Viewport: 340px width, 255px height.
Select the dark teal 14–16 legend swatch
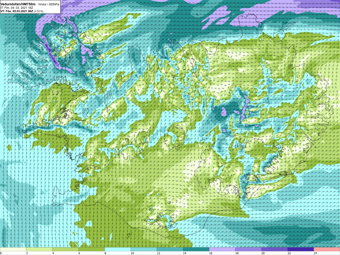(x=196, y=249)
